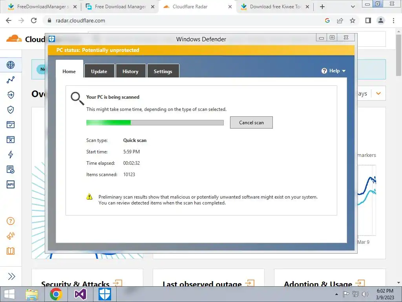Click the lightning bolt icon in Radar sidebar
This screenshot has width=402, height=302.
pos(11,155)
